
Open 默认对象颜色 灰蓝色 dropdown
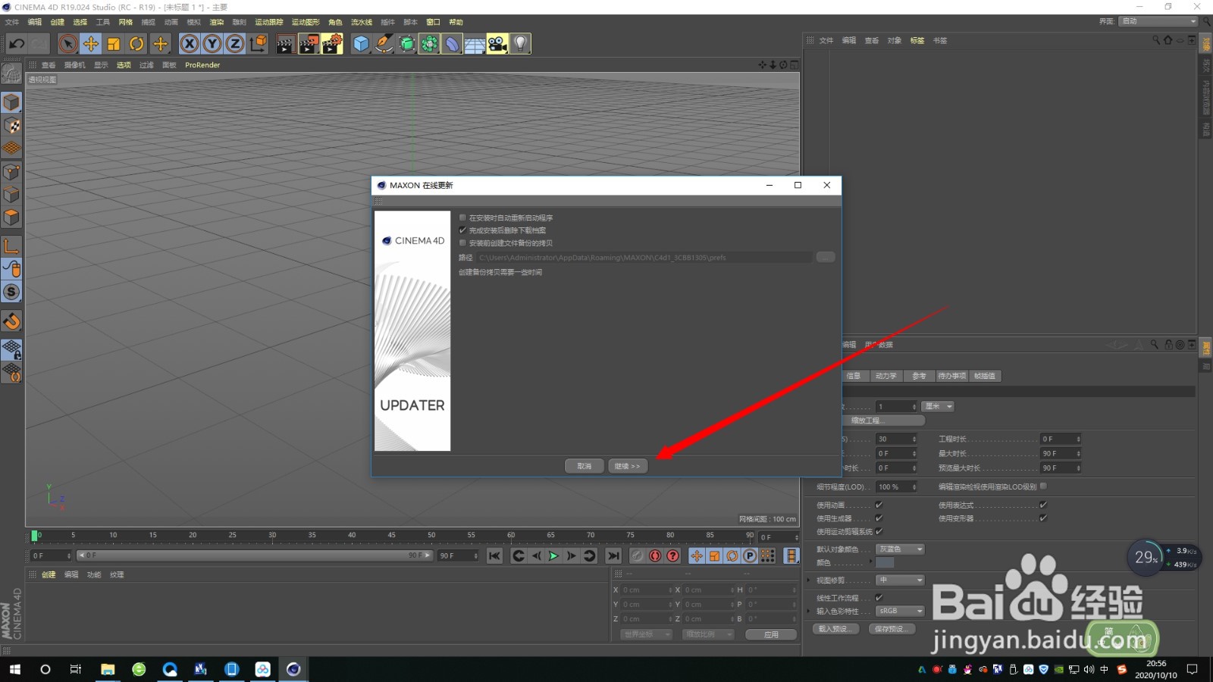pos(901,549)
